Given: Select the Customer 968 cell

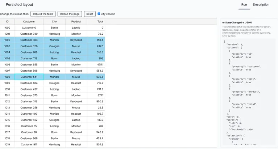Looking at the screenshot, I should [29, 139].
